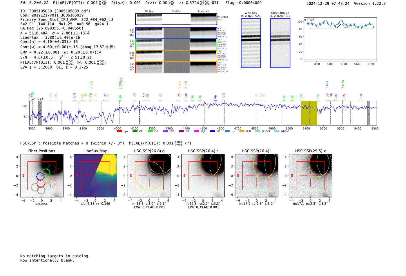Viewport: 406px width, 276px height.
Task: Open the With Sky cutout image
Action: 251,43
